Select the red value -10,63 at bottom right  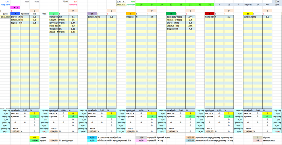click(x=277, y=131)
